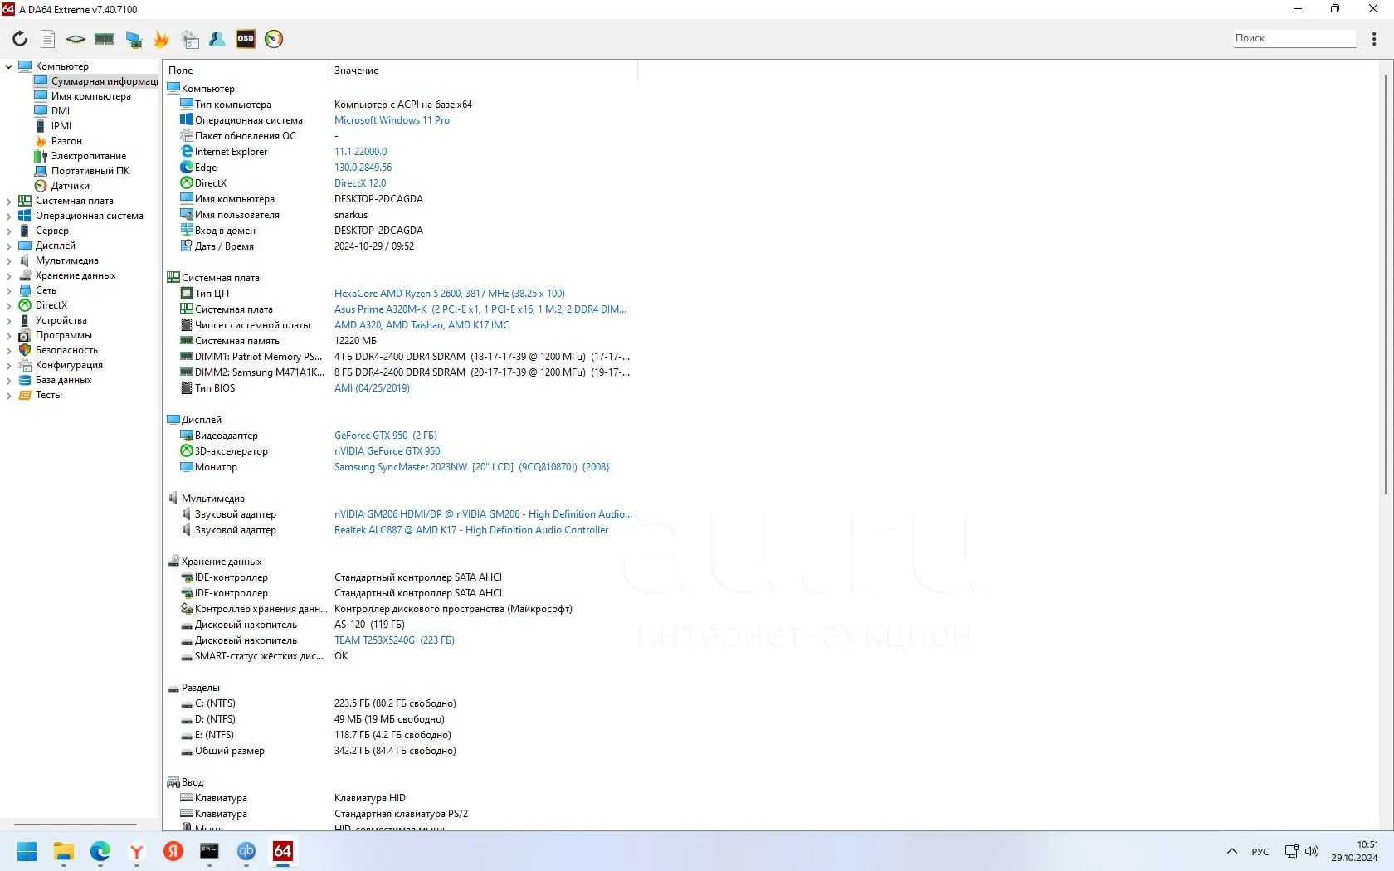
Task: Expand the Дисплей tree node
Action: tap(9, 246)
